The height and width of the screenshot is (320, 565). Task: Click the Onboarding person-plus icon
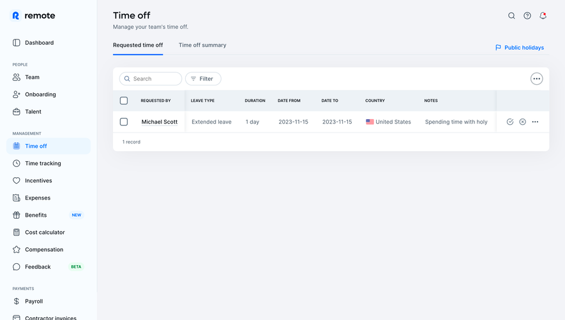pyautogui.click(x=16, y=94)
